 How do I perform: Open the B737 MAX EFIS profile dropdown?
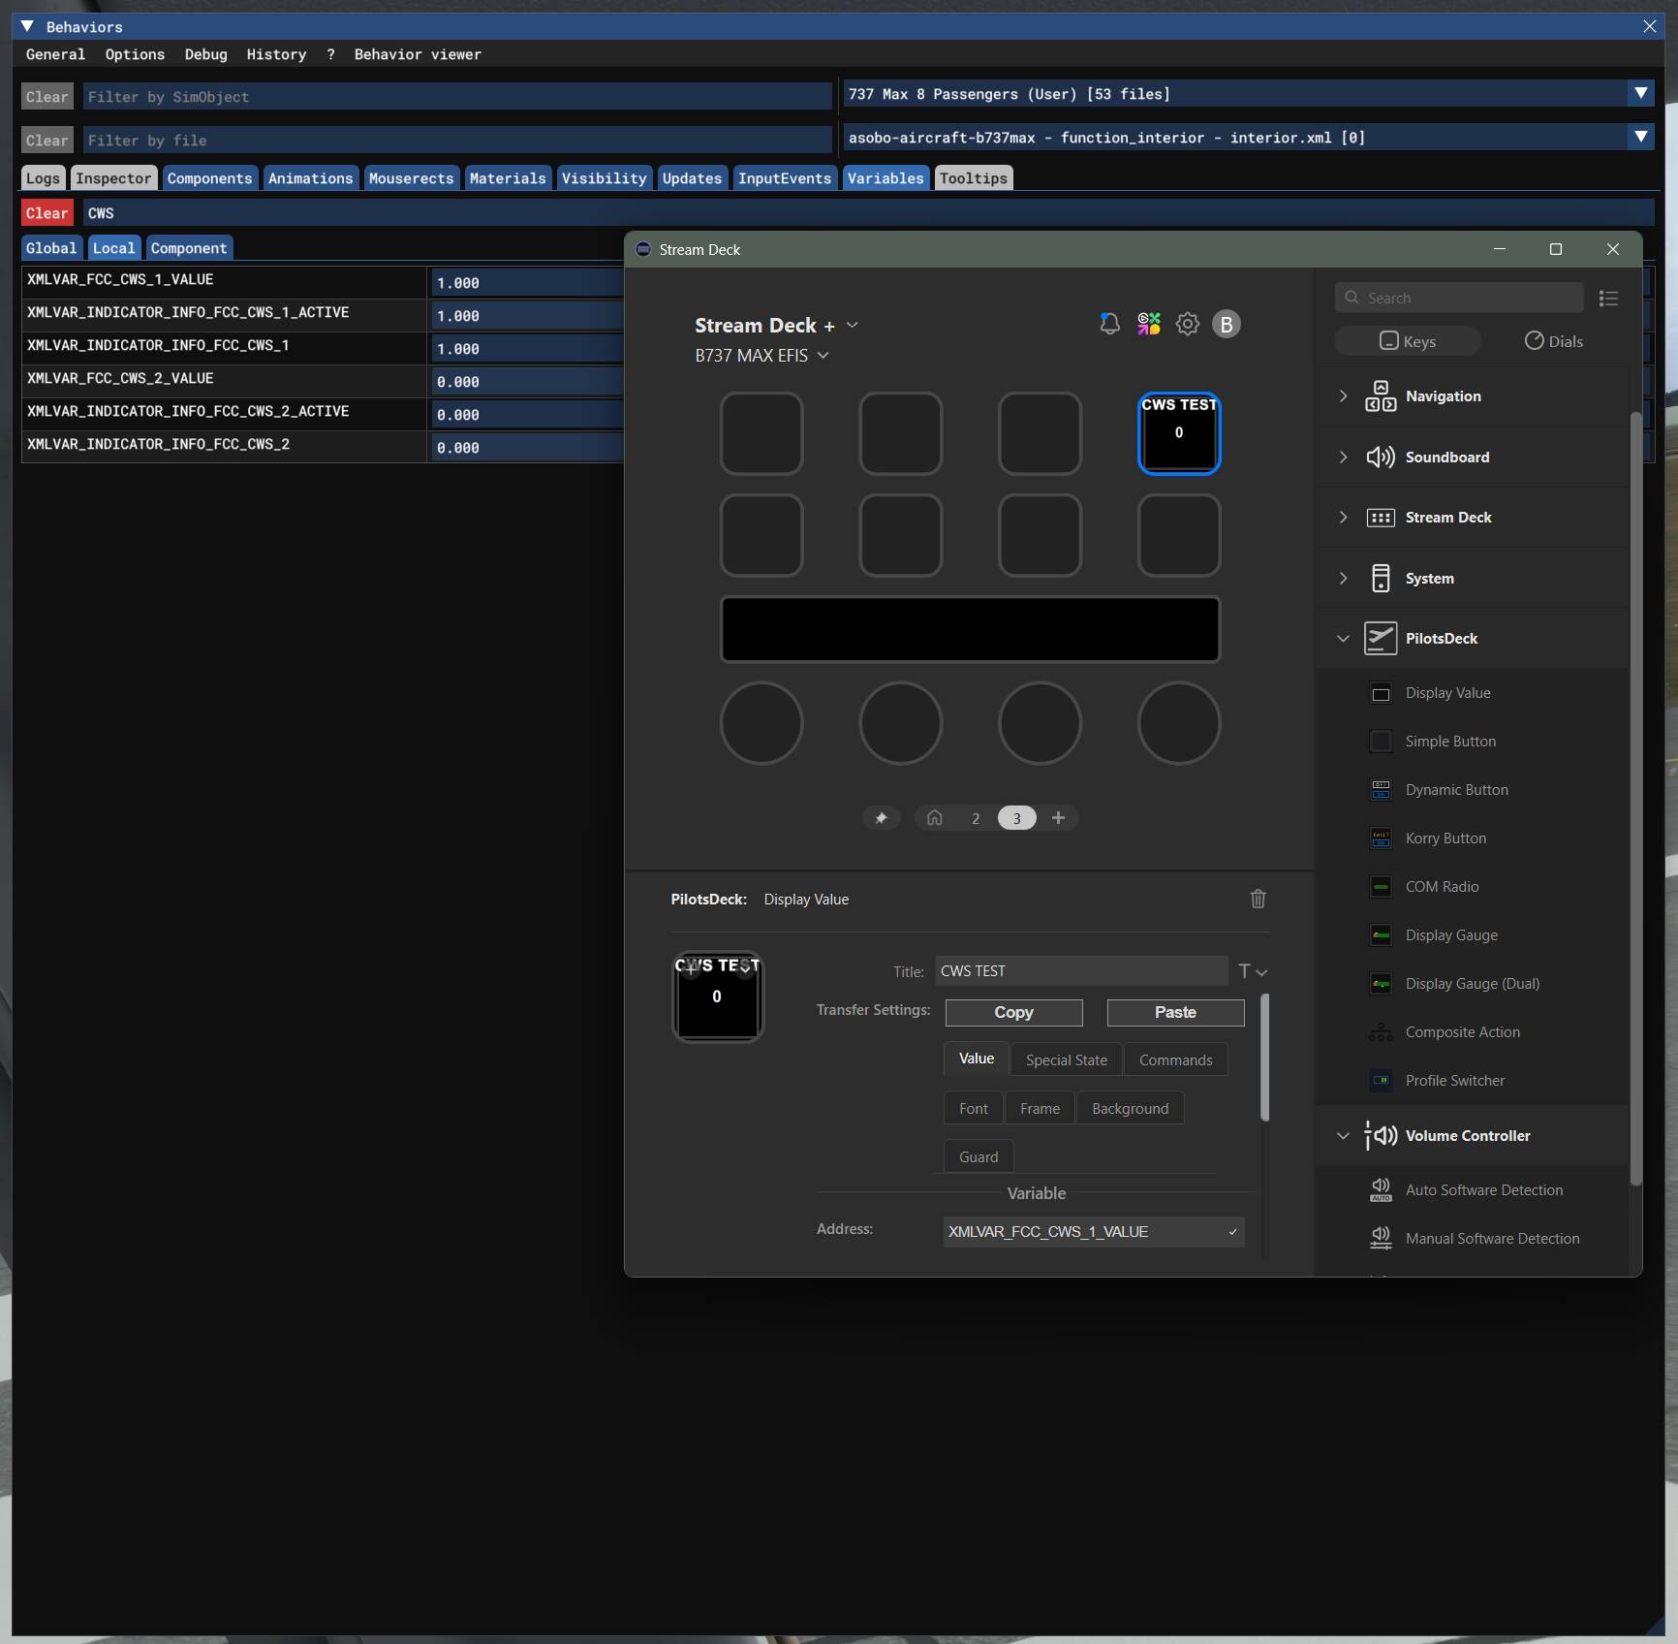[x=762, y=356]
